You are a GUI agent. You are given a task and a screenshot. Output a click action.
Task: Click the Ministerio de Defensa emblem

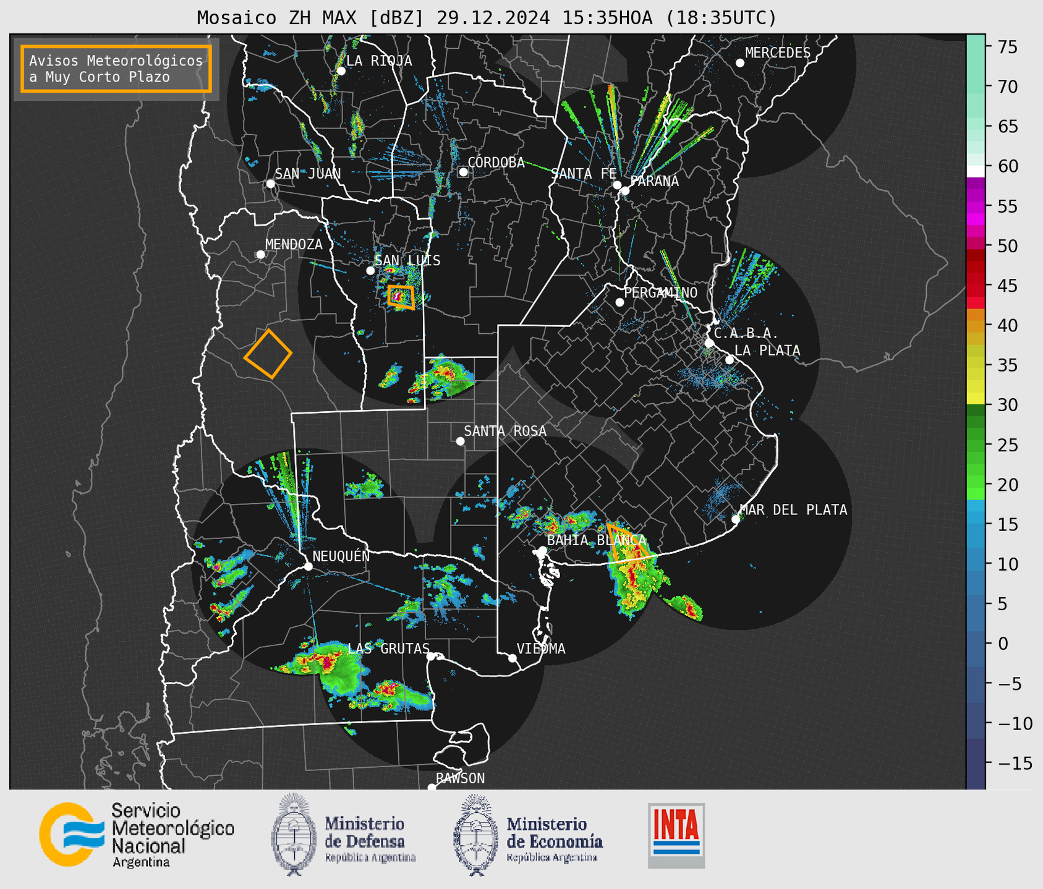(343, 835)
